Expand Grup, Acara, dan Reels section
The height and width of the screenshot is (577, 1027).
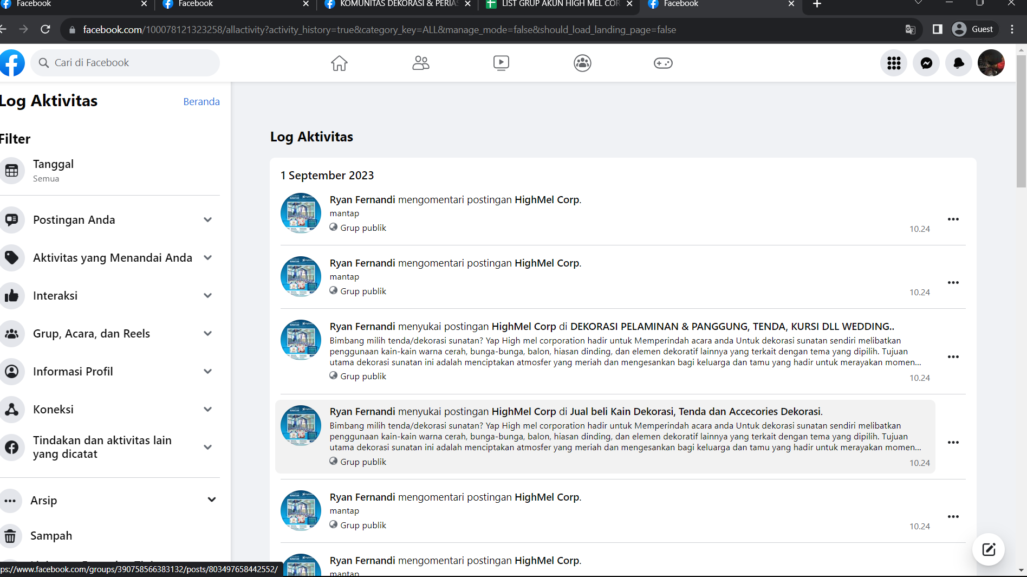click(207, 334)
